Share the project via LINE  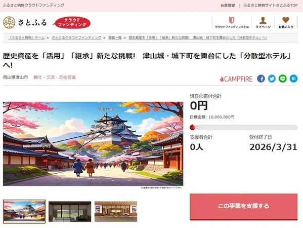pyautogui.click(x=283, y=79)
